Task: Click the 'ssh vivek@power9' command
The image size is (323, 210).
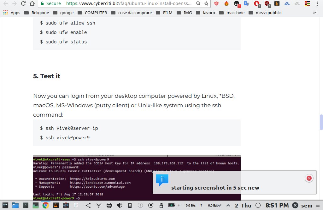Action: (x=65, y=137)
